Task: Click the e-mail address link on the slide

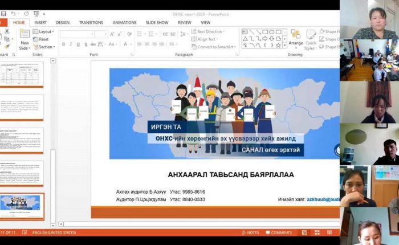Action: click(323, 199)
